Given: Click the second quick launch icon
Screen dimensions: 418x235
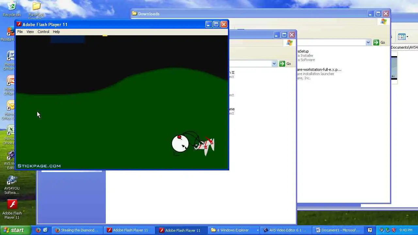Looking at the screenshot, I should tap(45, 230).
